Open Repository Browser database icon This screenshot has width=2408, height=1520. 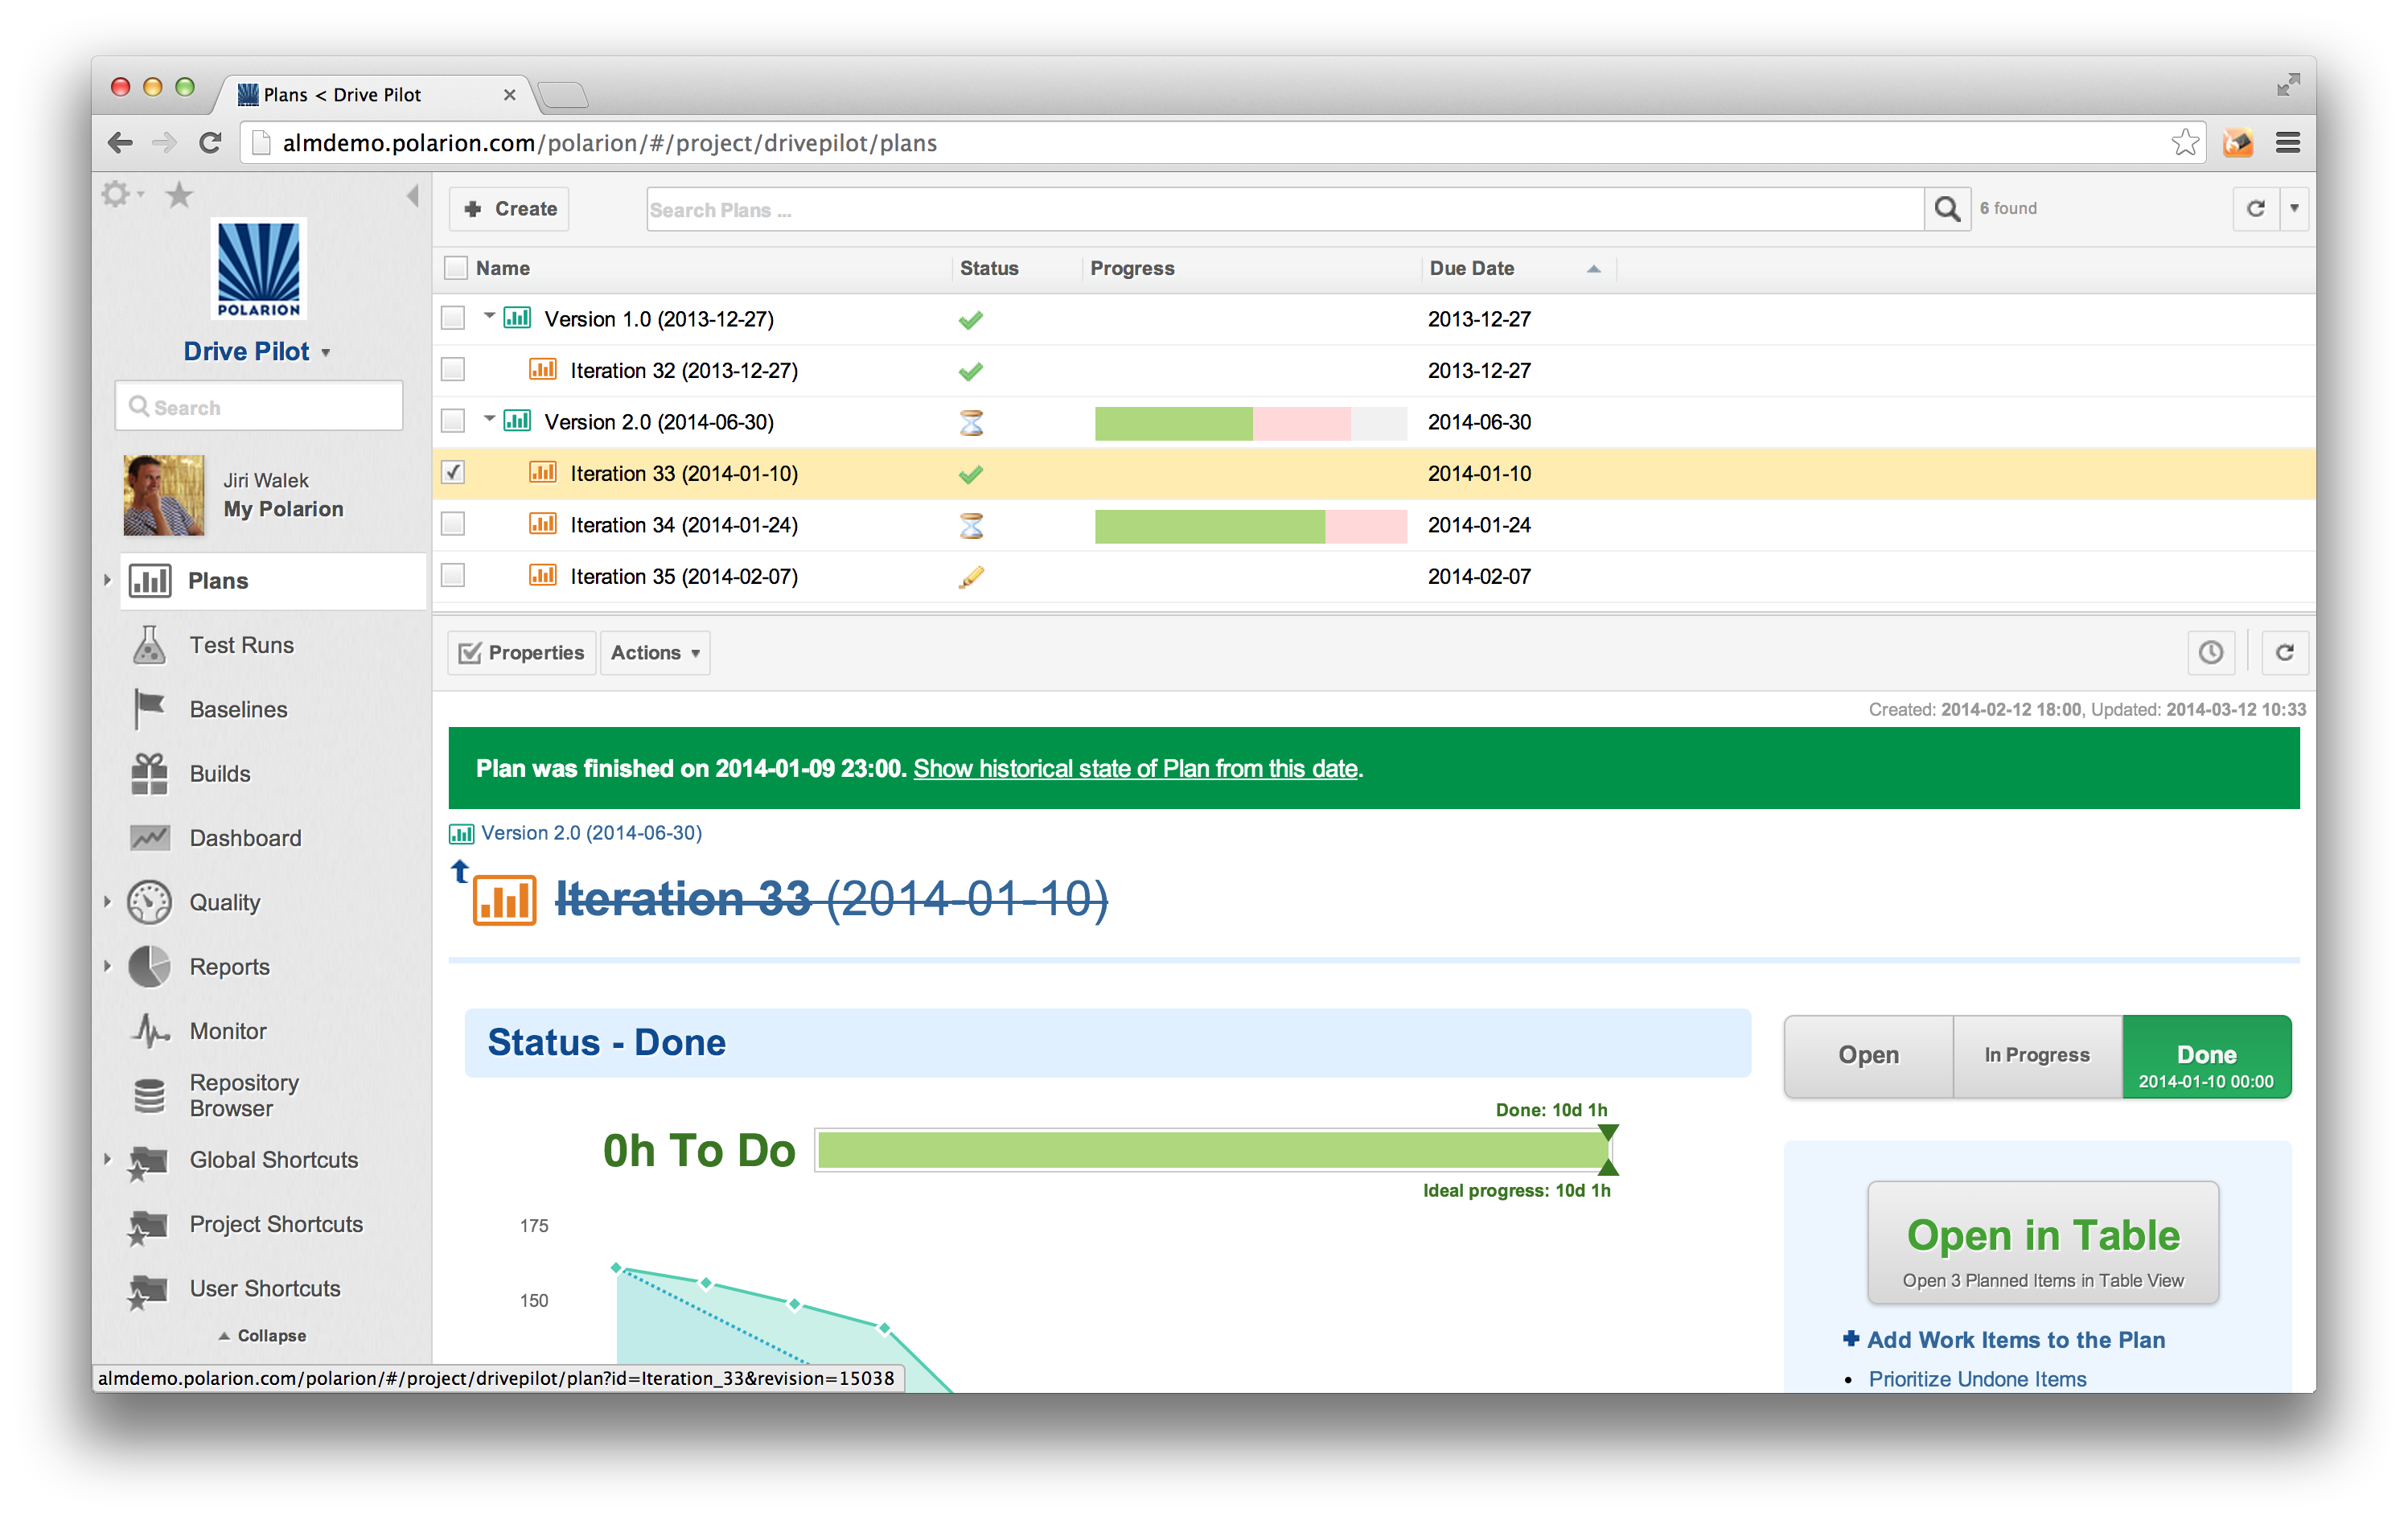pos(149,1096)
